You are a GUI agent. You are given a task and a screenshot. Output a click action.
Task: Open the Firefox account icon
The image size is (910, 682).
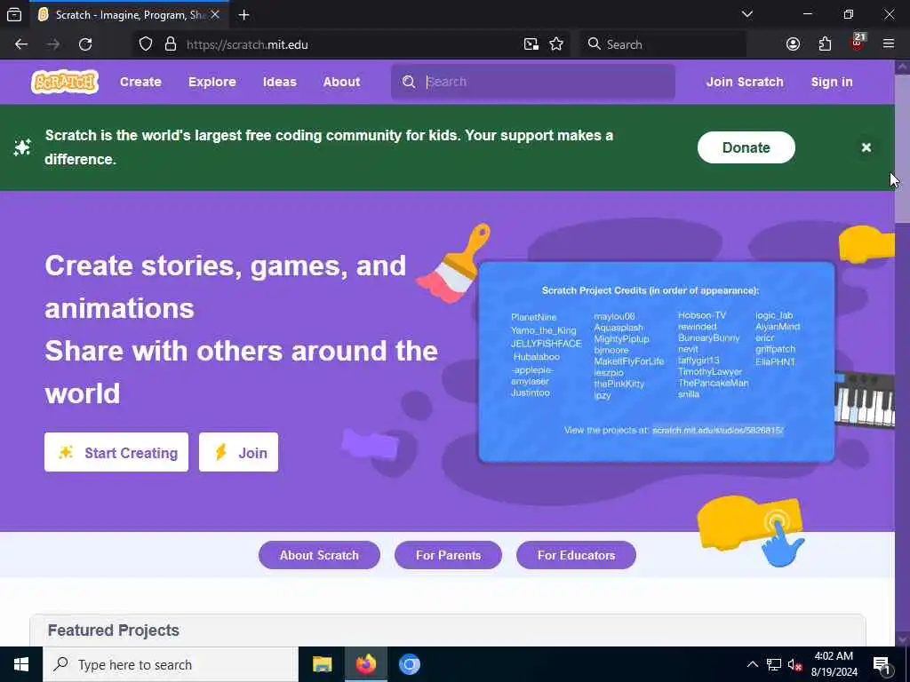793,44
